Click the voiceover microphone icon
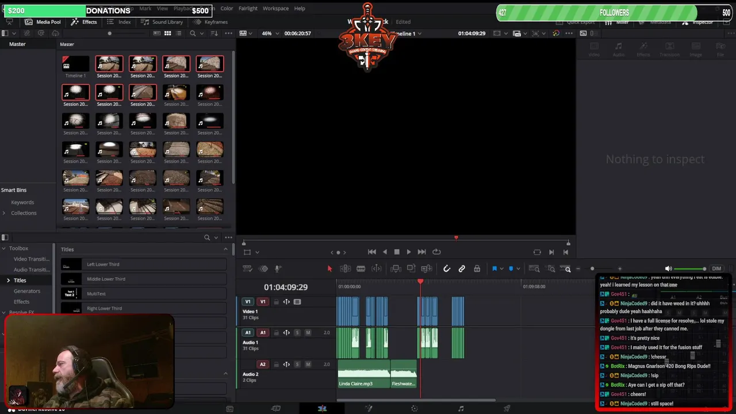This screenshot has height=414, width=736. click(278, 269)
